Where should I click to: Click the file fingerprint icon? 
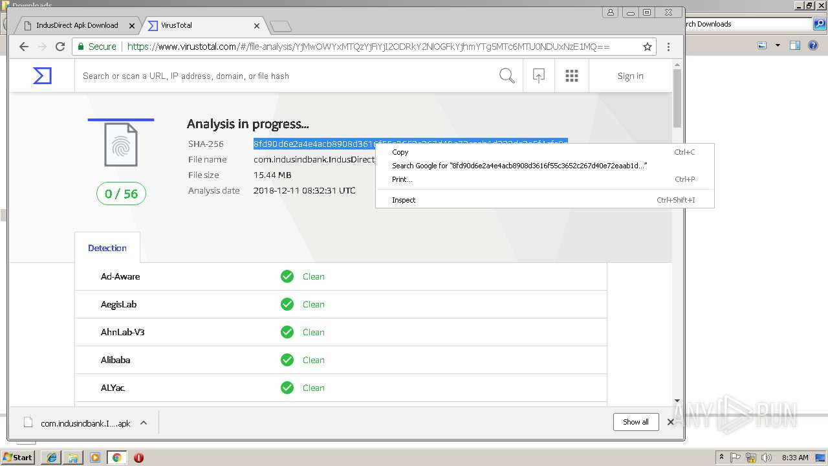121,145
